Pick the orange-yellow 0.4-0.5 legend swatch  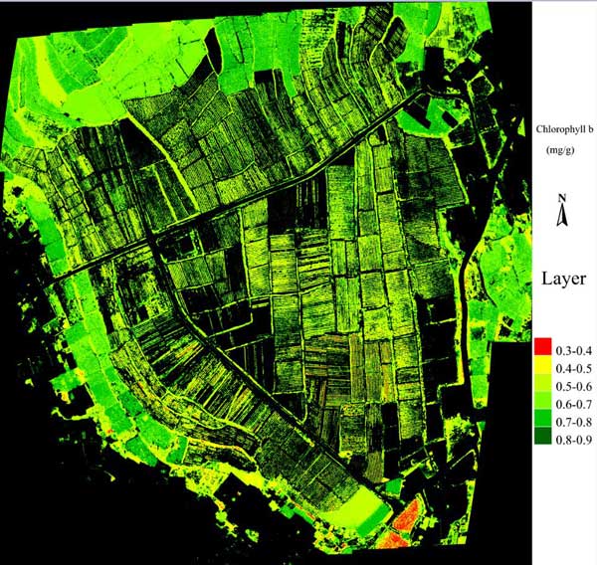(542, 363)
